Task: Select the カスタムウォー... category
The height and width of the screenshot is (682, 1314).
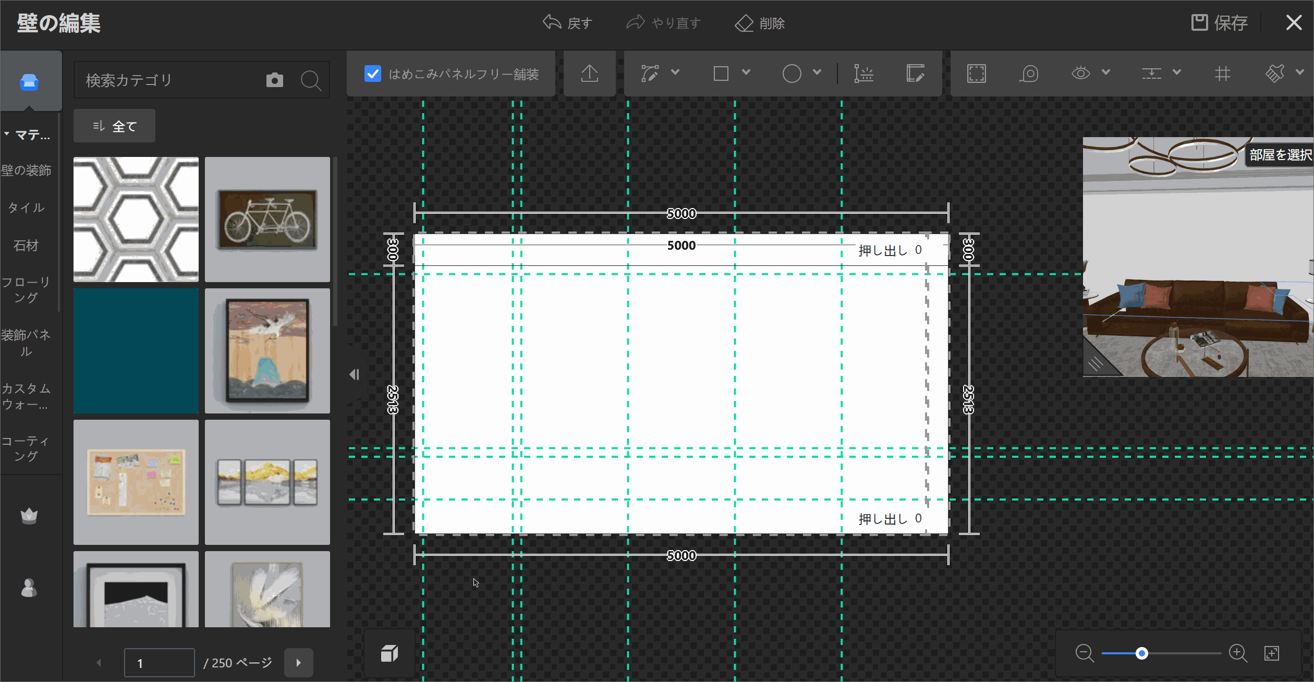Action: (x=26, y=396)
